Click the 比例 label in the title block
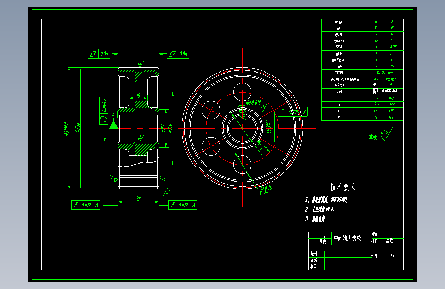Viewport: 445px width, 289px height. pos(374,256)
